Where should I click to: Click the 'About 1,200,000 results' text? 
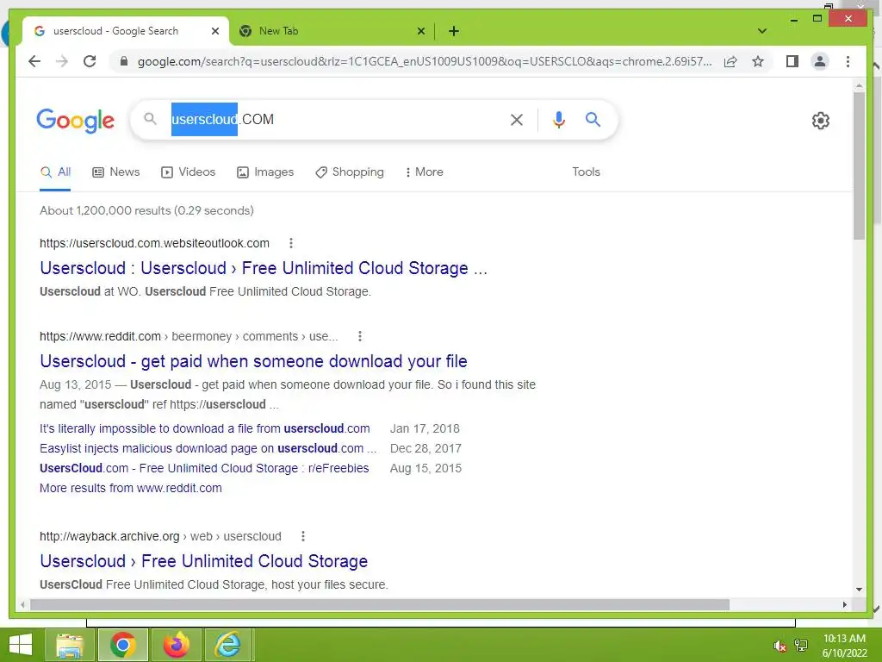pyautogui.click(x=146, y=210)
